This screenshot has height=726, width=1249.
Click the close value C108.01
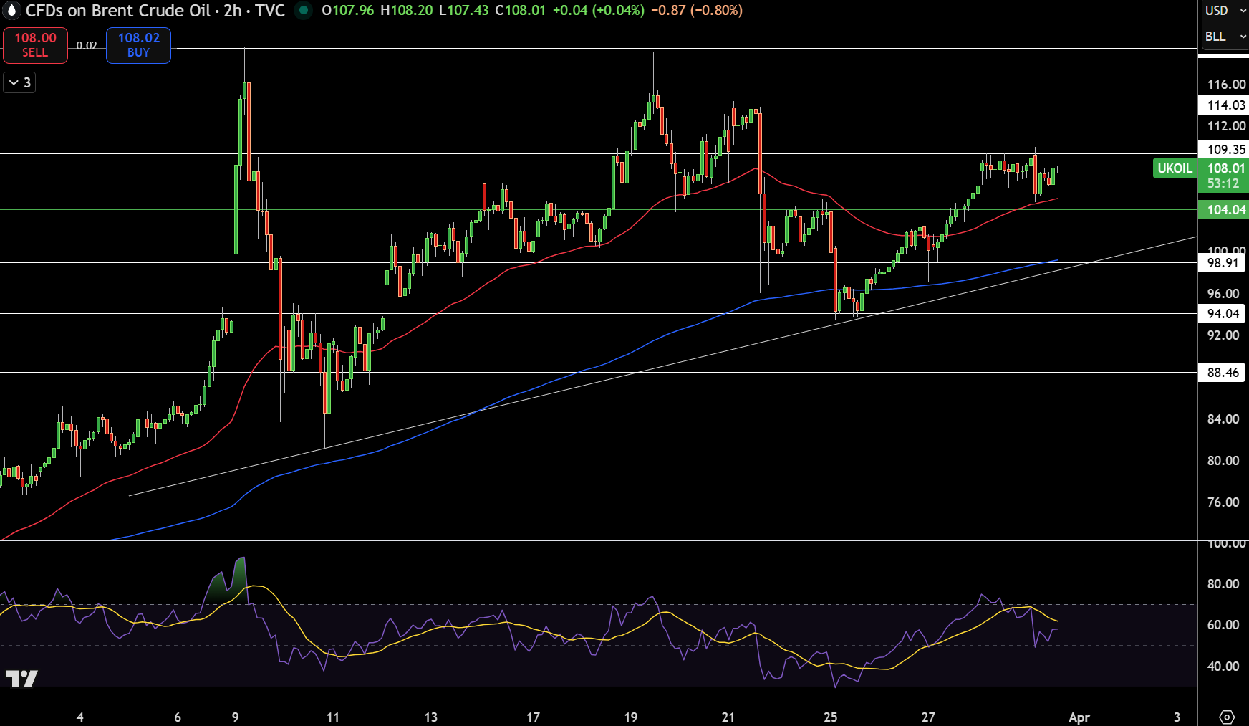[521, 11]
